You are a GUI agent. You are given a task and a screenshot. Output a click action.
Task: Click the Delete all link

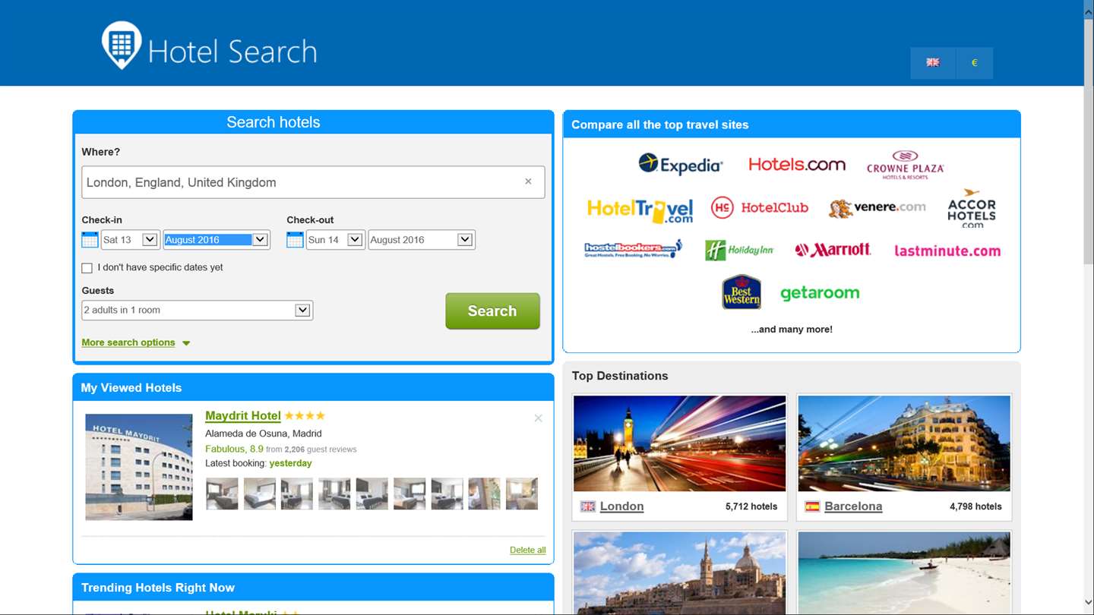coord(527,550)
